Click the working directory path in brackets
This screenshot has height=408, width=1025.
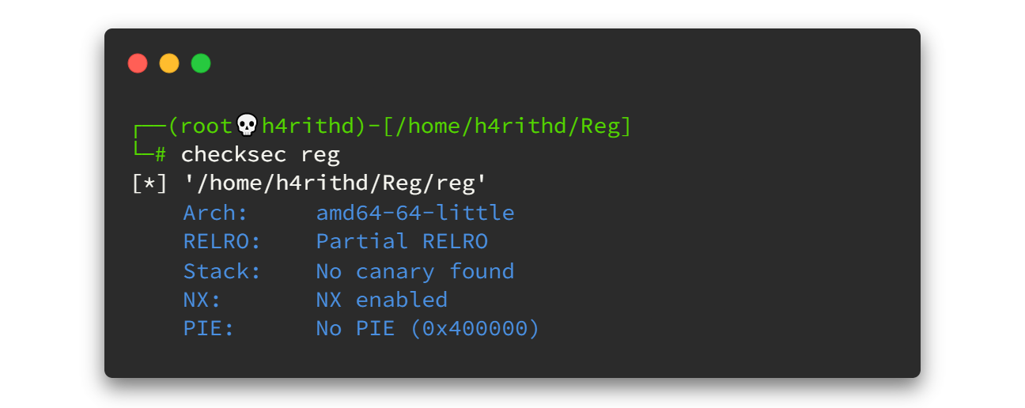click(507, 126)
